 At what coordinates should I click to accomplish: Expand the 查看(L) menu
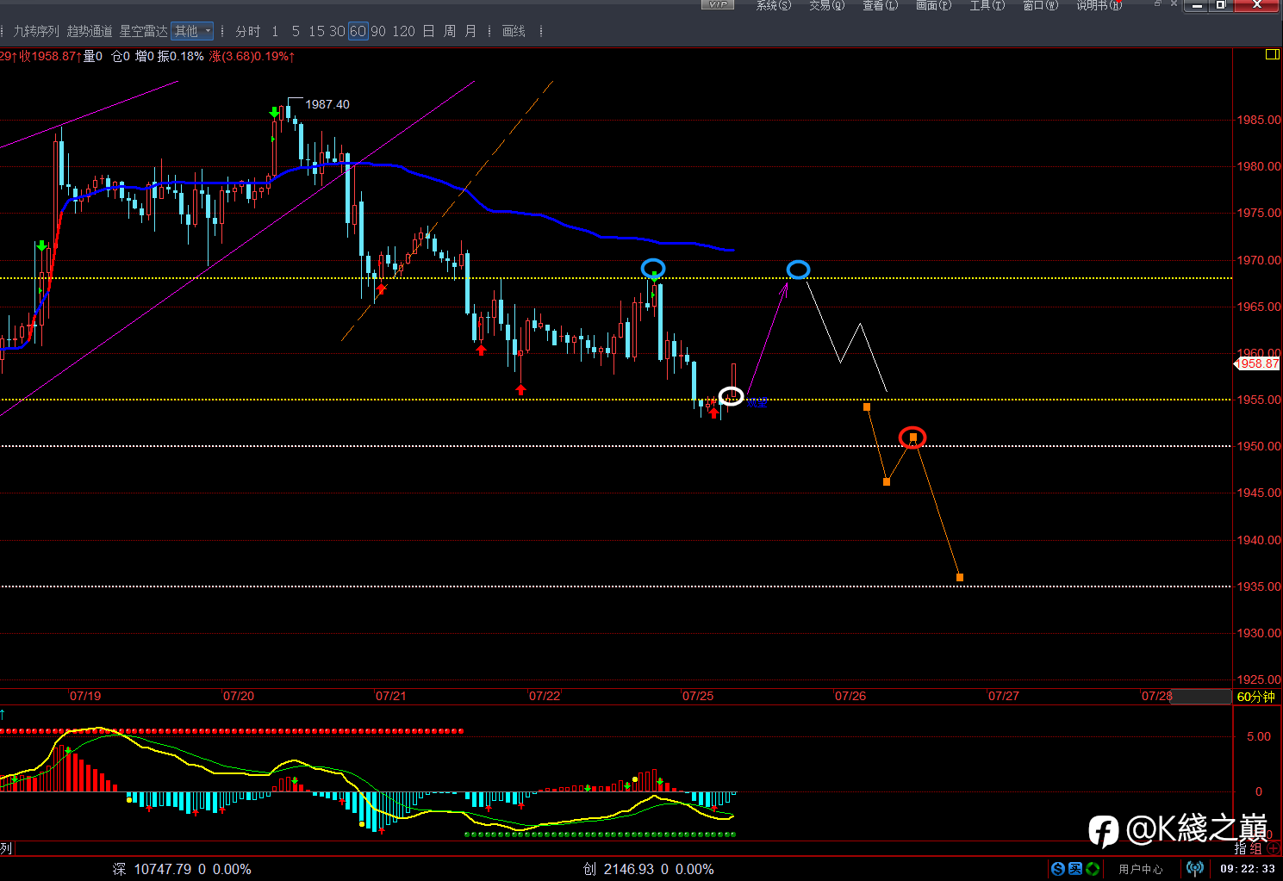(x=880, y=5)
